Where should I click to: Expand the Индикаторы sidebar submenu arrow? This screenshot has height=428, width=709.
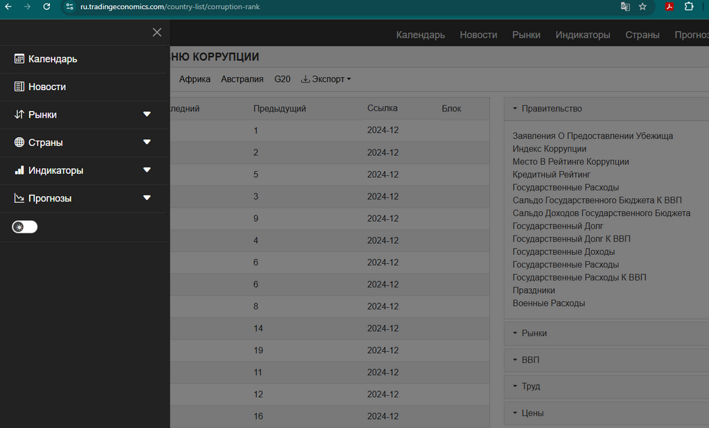click(147, 170)
